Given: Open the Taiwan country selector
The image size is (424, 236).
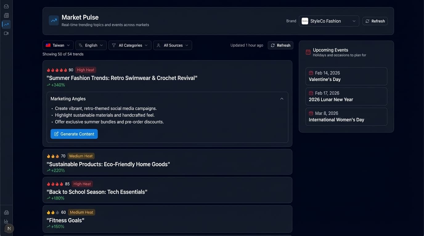Looking at the screenshot, I should (58, 45).
